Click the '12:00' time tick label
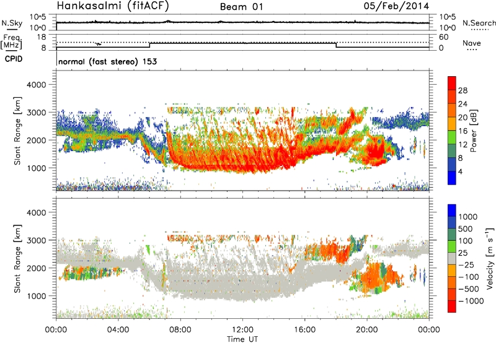496x343 pixels. [x=242, y=330]
